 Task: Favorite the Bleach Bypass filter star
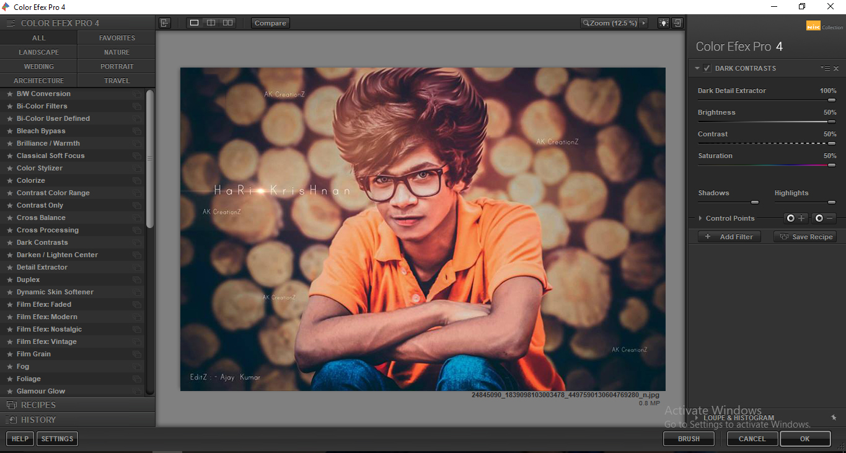coord(9,131)
